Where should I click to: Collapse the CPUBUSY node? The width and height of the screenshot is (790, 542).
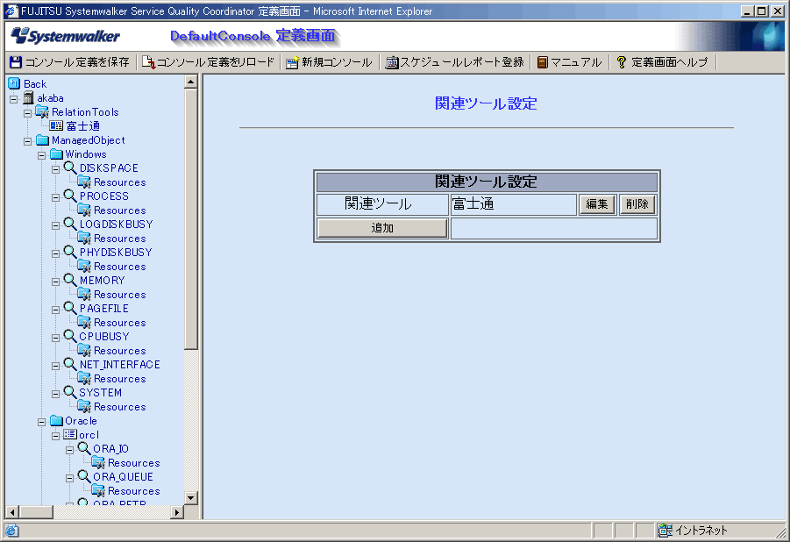pyautogui.click(x=56, y=338)
